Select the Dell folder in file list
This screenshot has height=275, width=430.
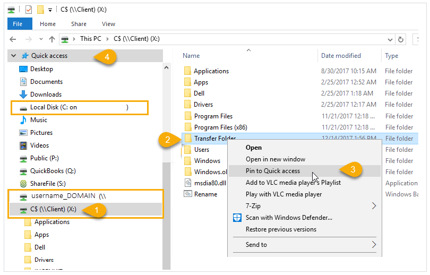pos(199,93)
